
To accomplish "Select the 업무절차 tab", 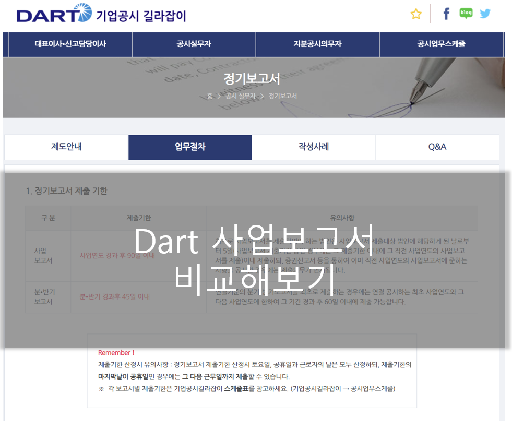I will (190, 147).
